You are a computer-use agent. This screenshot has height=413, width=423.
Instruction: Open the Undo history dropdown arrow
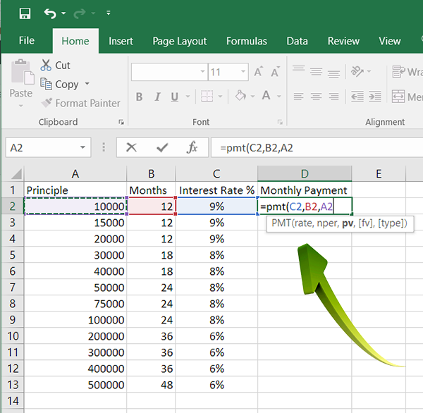click(63, 13)
